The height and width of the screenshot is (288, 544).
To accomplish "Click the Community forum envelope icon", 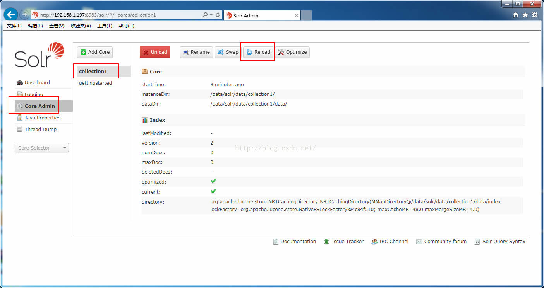I will coord(419,242).
